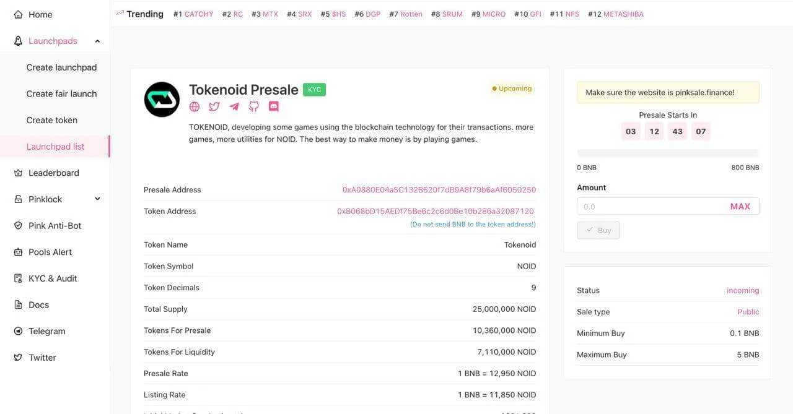Open KYC & Audit menu item
This screenshot has width=793, height=414.
[53, 278]
